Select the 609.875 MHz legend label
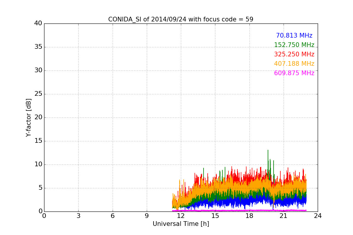The width and height of the screenshot is (353, 235). (294, 73)
